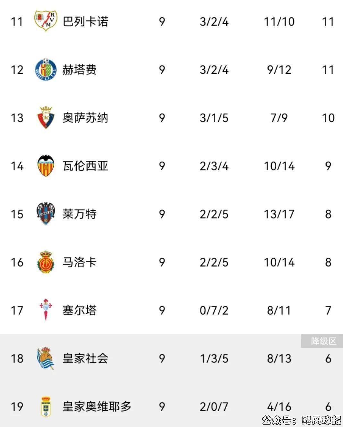Click the Osasuna club crest
The height and width of the screenshot is (427, 343).
[x=46, y=117]
